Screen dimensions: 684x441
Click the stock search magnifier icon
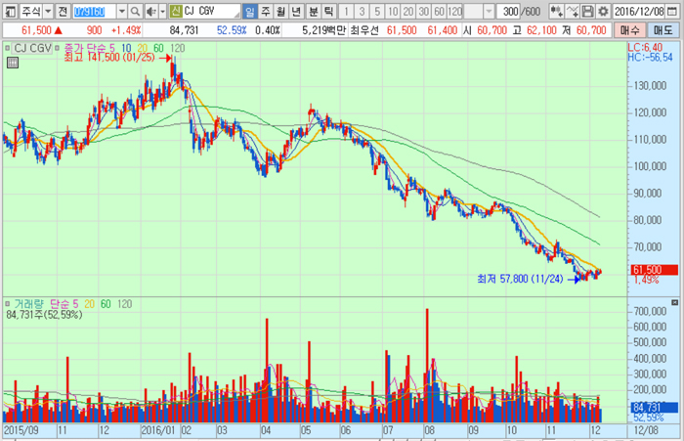pos(135,12)
